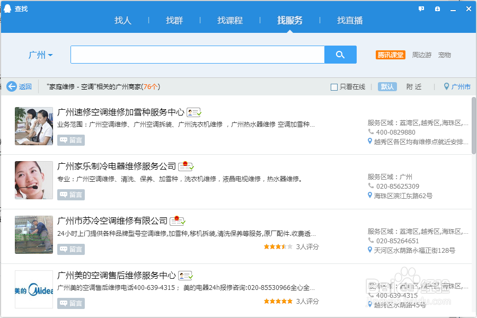The image size is (477, 318).
Task: Click 留言 under 广州美的空调售后维修服务中心
Action: coord(71,303)
